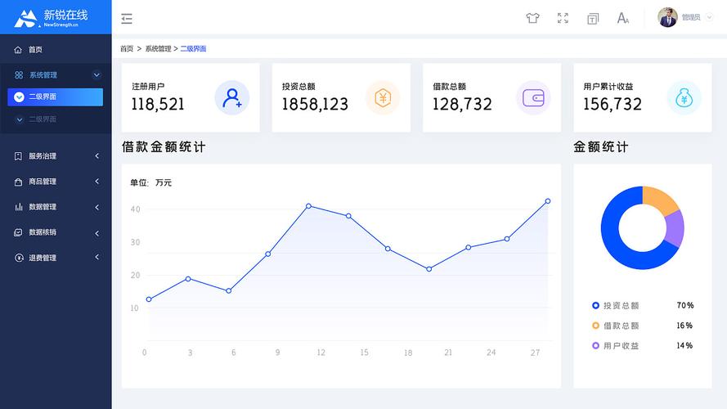Click the 118,521 registered users value
The width and height of the screenshot is (727, 409).
(x=158, y=105)
